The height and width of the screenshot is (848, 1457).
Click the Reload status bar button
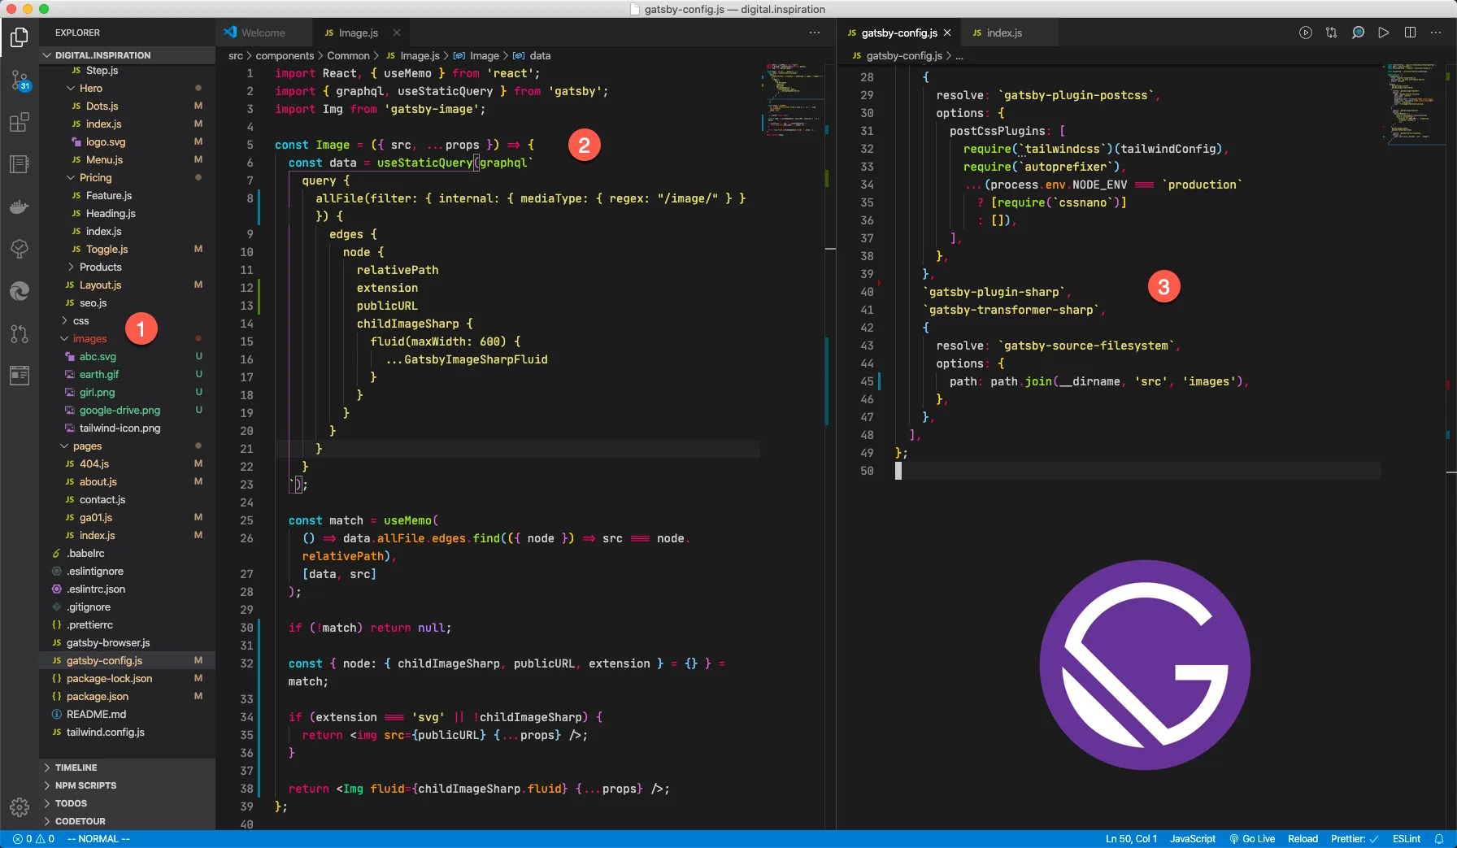tap(1303, 839)
